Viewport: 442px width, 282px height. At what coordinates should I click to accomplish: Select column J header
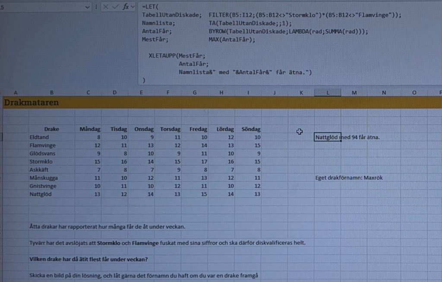click(x=275, y=92)
